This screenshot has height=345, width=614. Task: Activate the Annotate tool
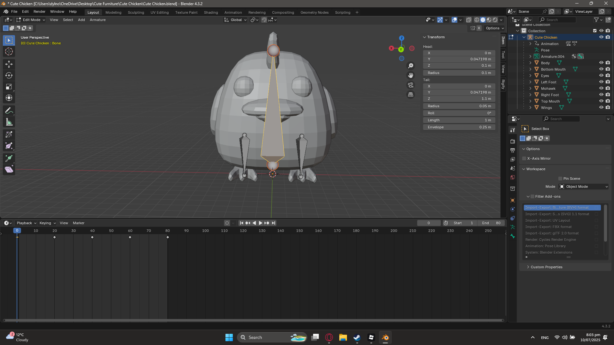pos(9,111)
